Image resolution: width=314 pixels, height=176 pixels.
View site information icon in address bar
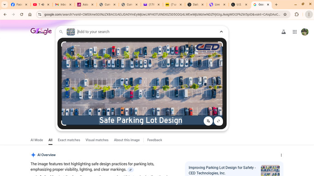coord(40,15)
